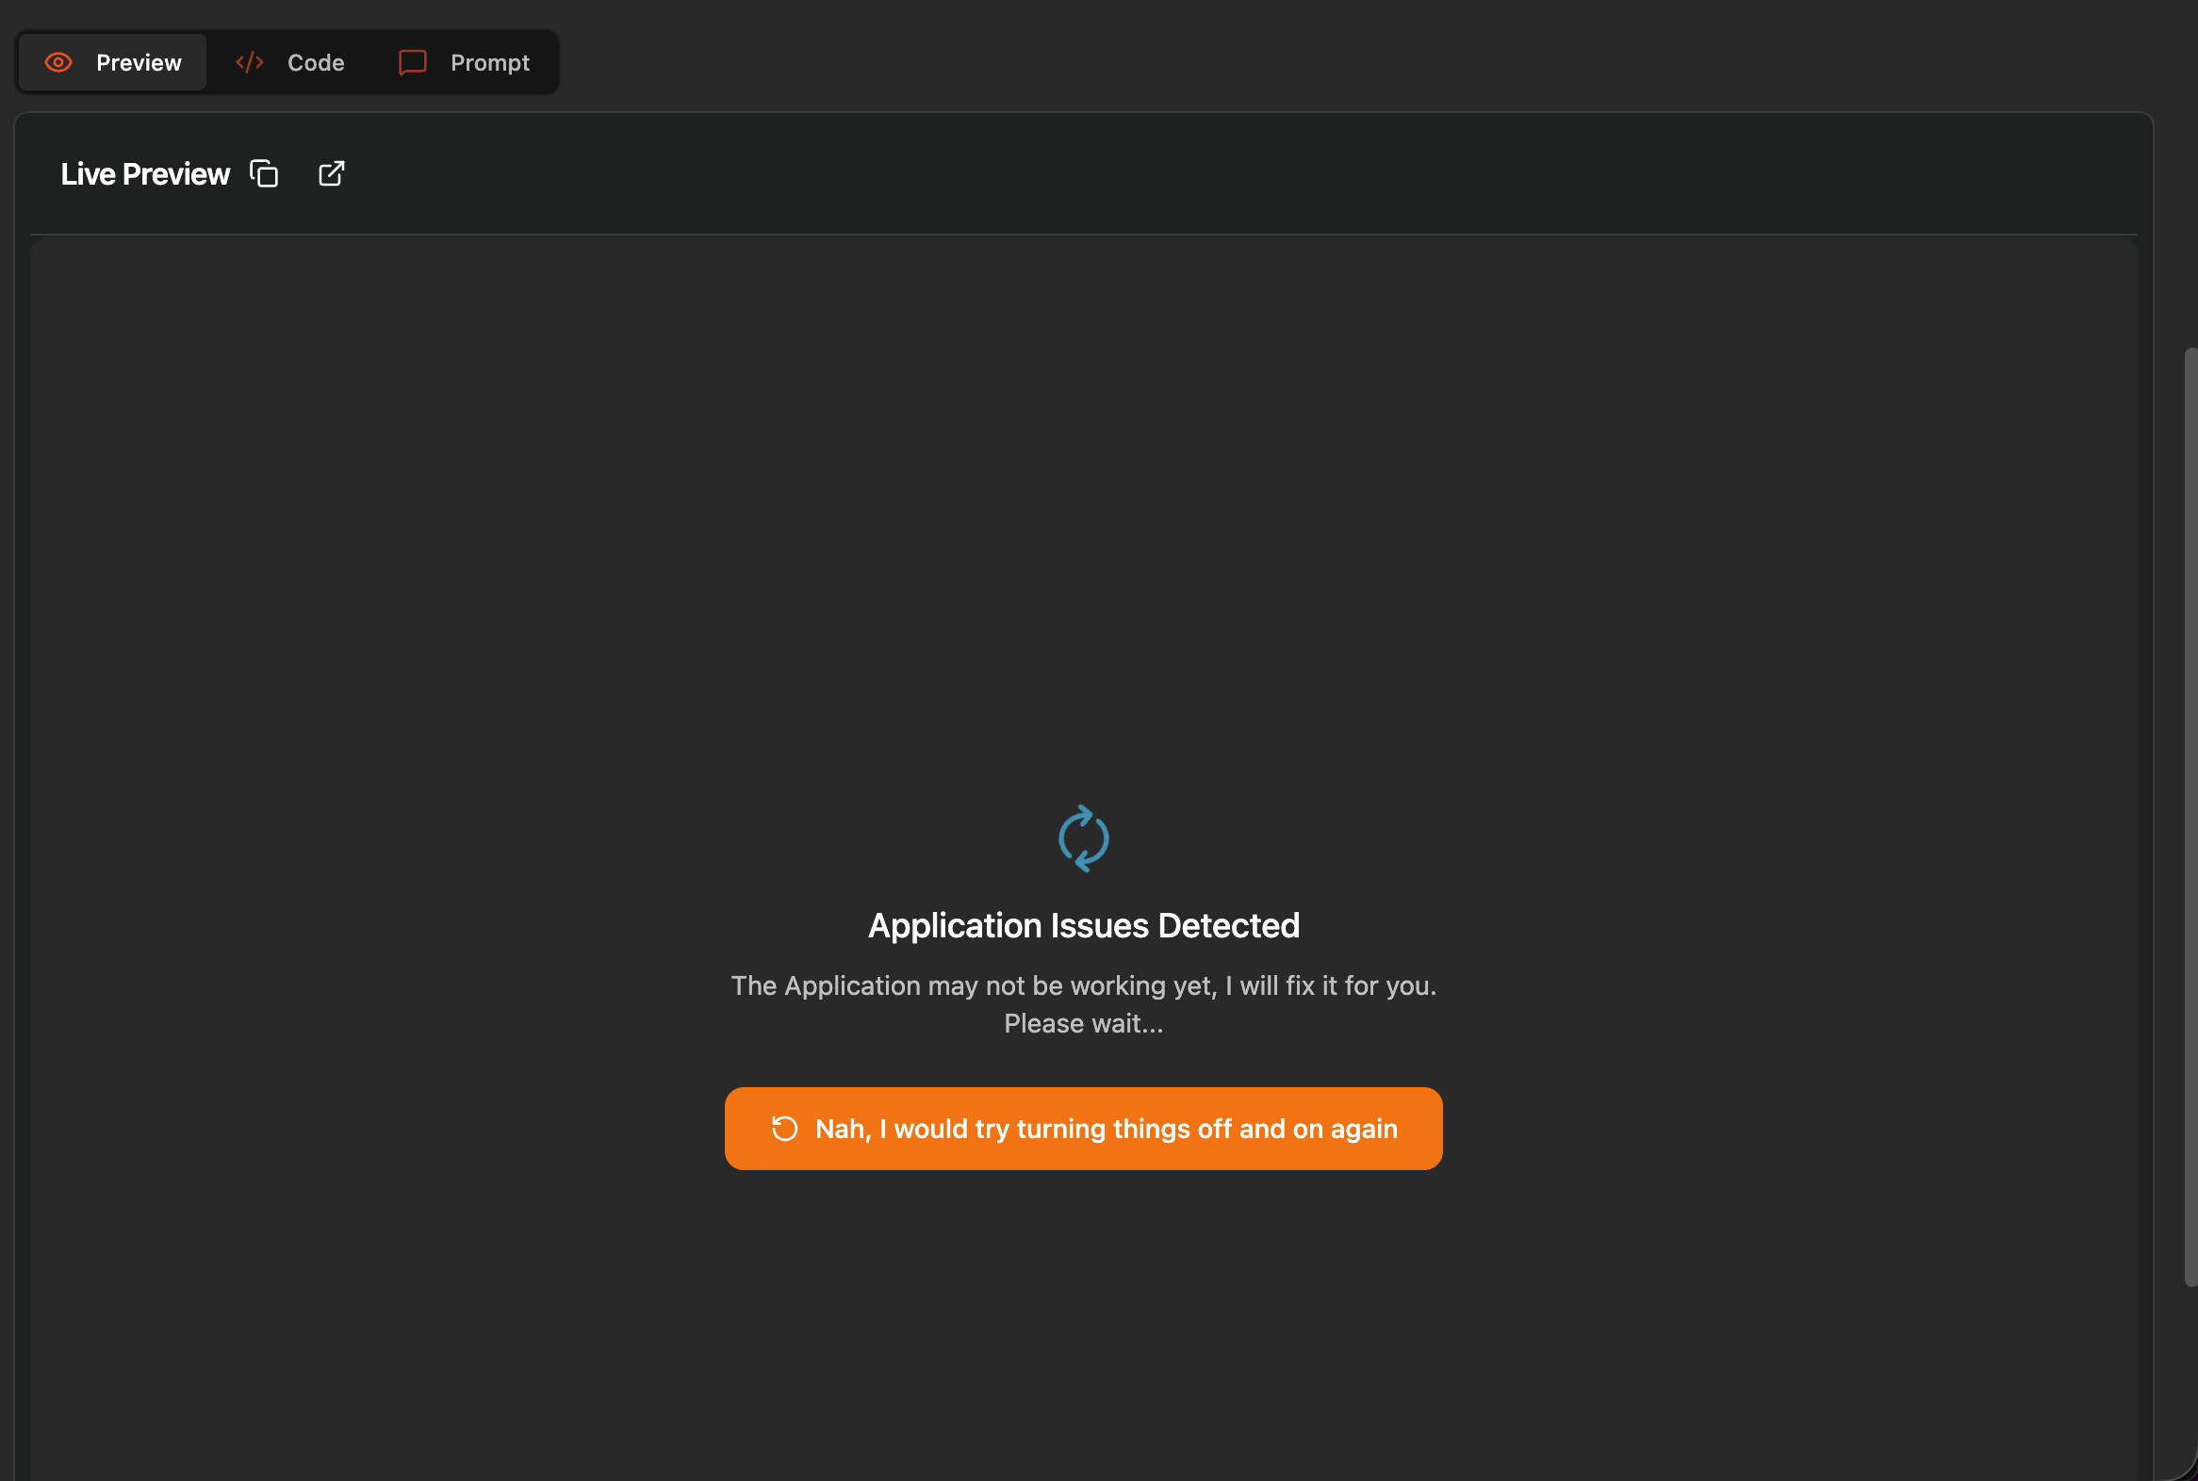Screen dimensions: 2198x1481
Task: Click the eye icon on Preview tab
Action: [58, 62]
